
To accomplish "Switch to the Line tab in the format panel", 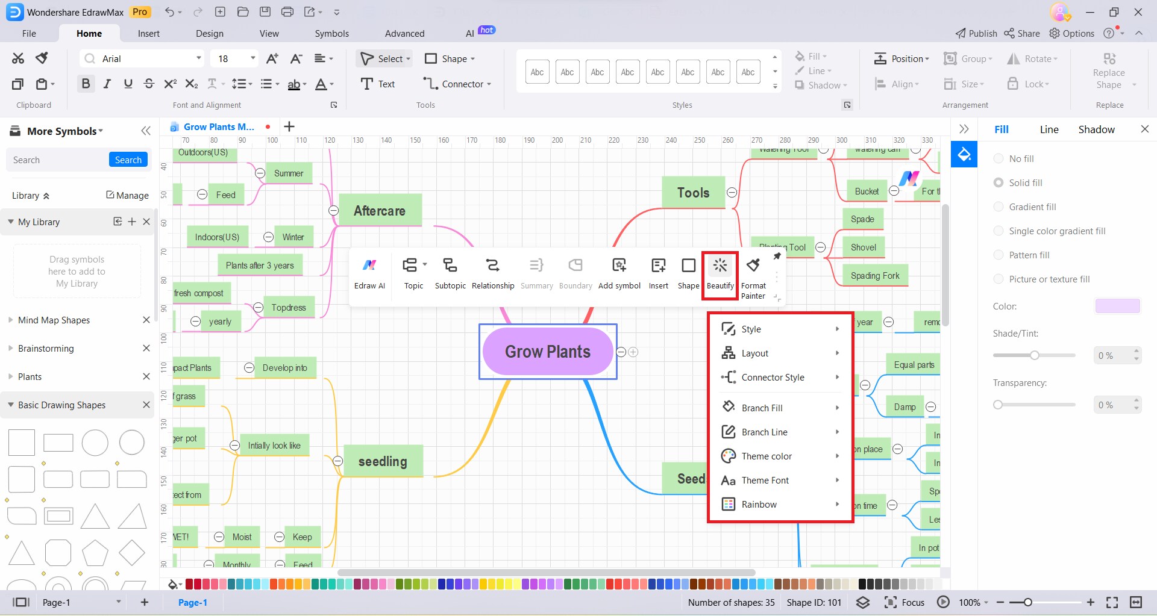I will 1049,129.
